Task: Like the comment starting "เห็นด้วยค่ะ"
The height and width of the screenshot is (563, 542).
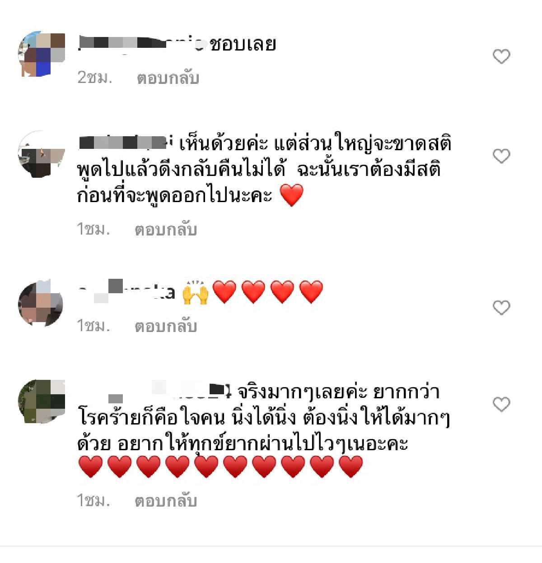Action: coord(501,156)
